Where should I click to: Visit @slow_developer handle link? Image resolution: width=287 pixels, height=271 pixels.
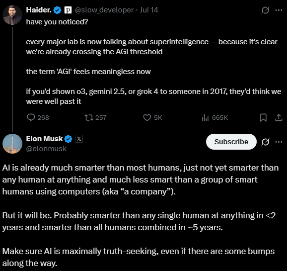[x=104, y=10]
